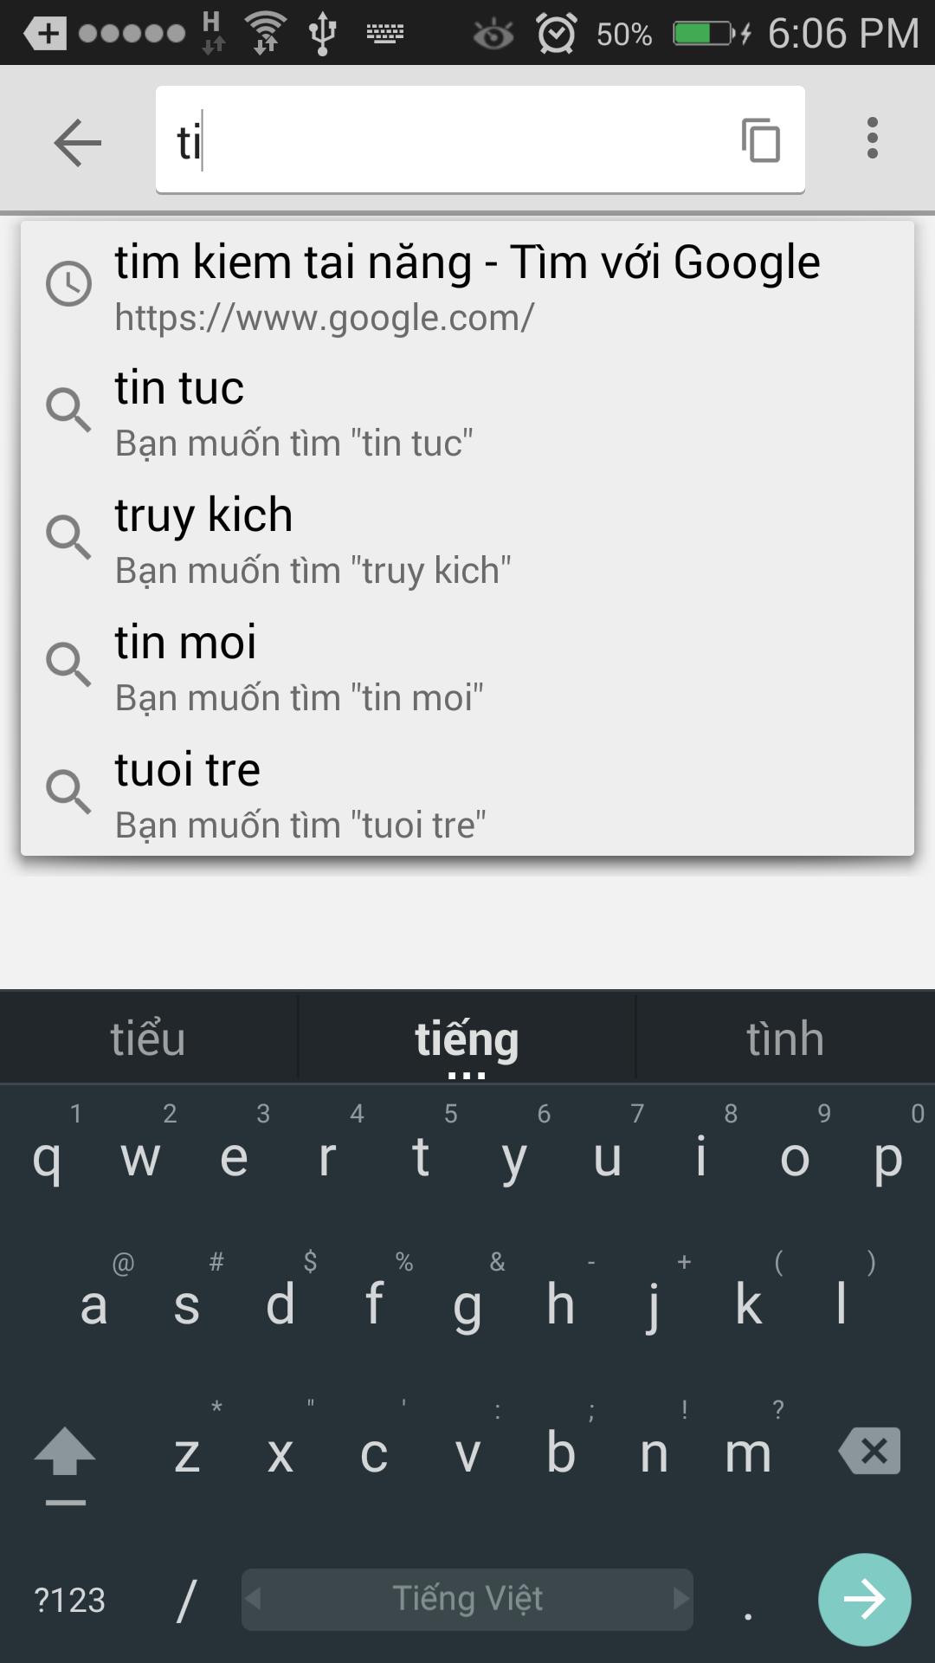Tap the copy icon beside the address bar
935x1663 pixels.
757,141
